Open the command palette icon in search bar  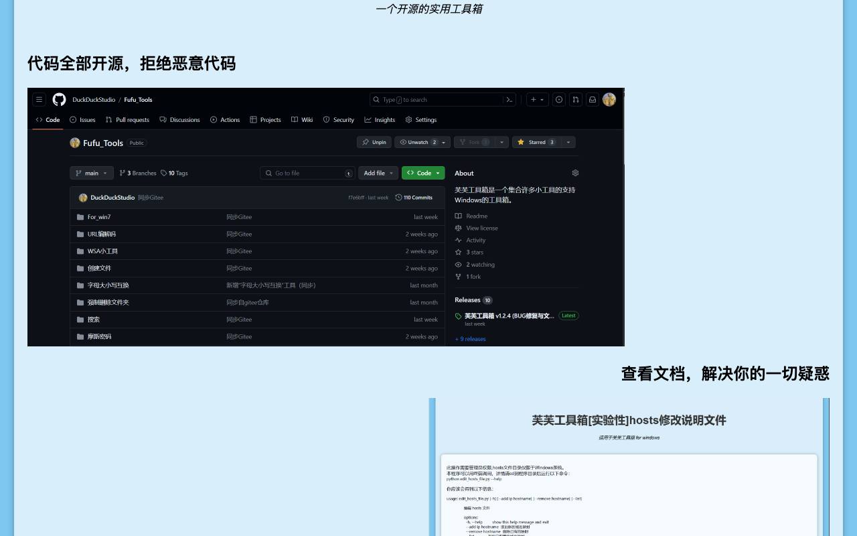coord(509,100)
